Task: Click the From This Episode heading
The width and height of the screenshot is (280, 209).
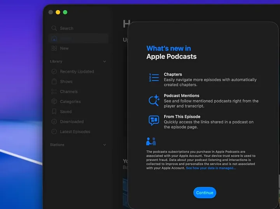Action: click(182, 117)
